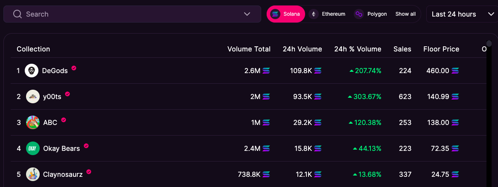This screenshot has width=498, height=187.
Task: Open the Last 24 hours time dropdown
Action: click(x=462, y=14)
